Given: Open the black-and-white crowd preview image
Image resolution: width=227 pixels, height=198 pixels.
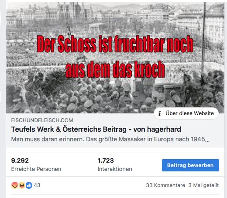Looking at the screenshot, I should [115, 58].
